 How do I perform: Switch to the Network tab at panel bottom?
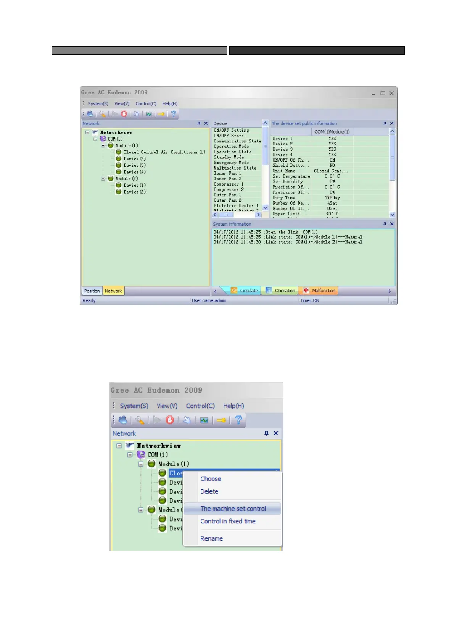(113, 291)
